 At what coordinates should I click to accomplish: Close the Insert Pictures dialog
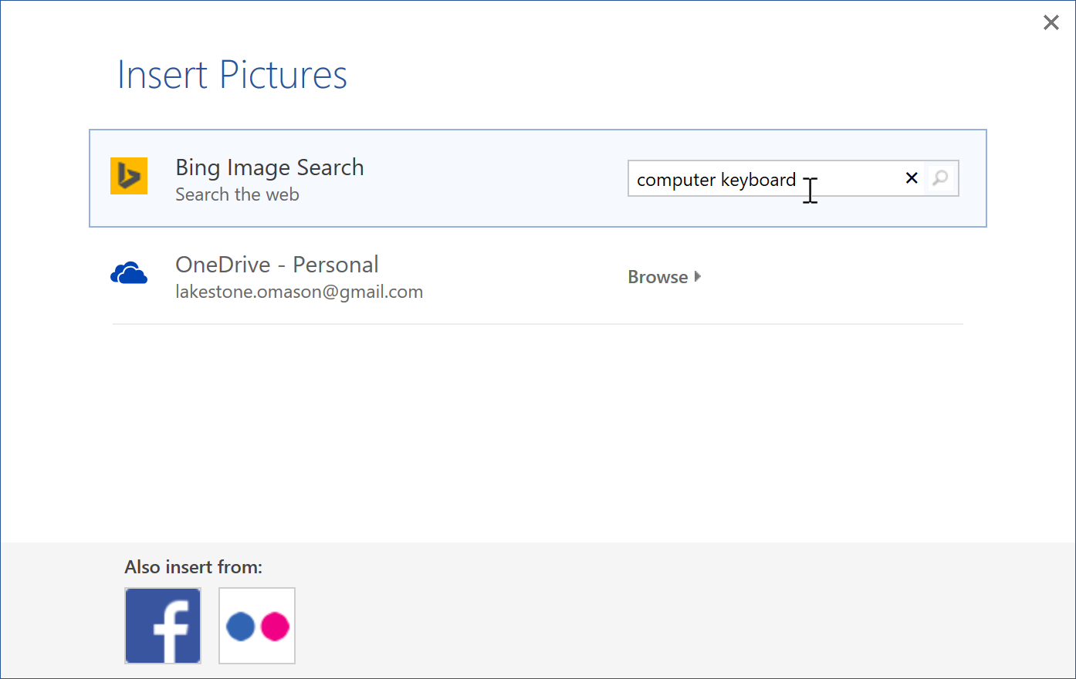pyautogui.click(x=1051, y=22)
